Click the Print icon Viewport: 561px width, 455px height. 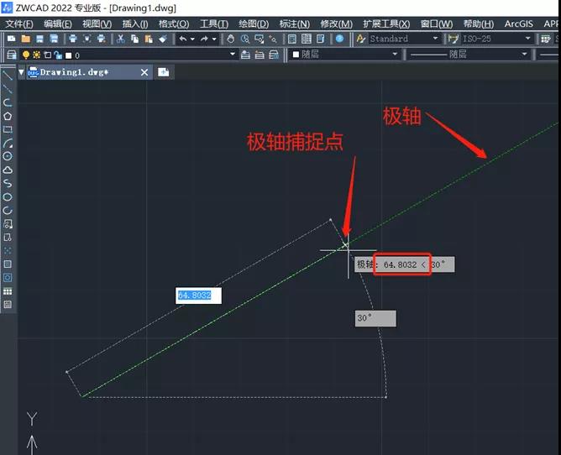coord(73,39)
